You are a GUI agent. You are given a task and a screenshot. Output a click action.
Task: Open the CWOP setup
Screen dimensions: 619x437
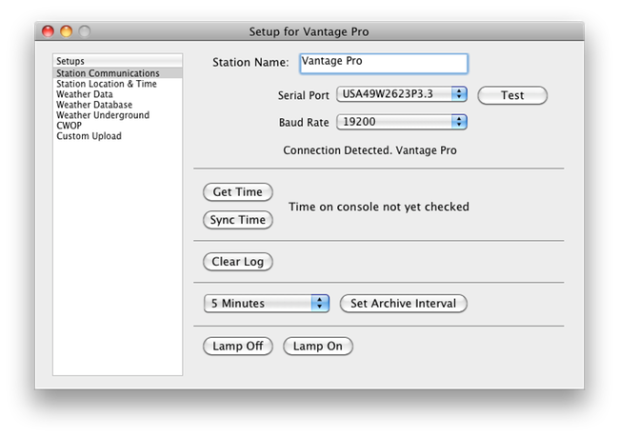pyautogui.click(x=118, y=126)
